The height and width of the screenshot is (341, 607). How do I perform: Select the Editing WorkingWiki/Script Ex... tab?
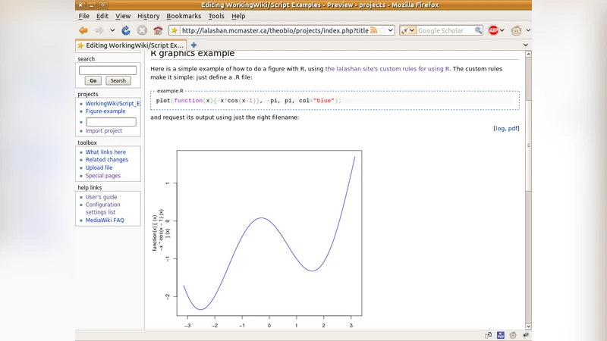131,45
